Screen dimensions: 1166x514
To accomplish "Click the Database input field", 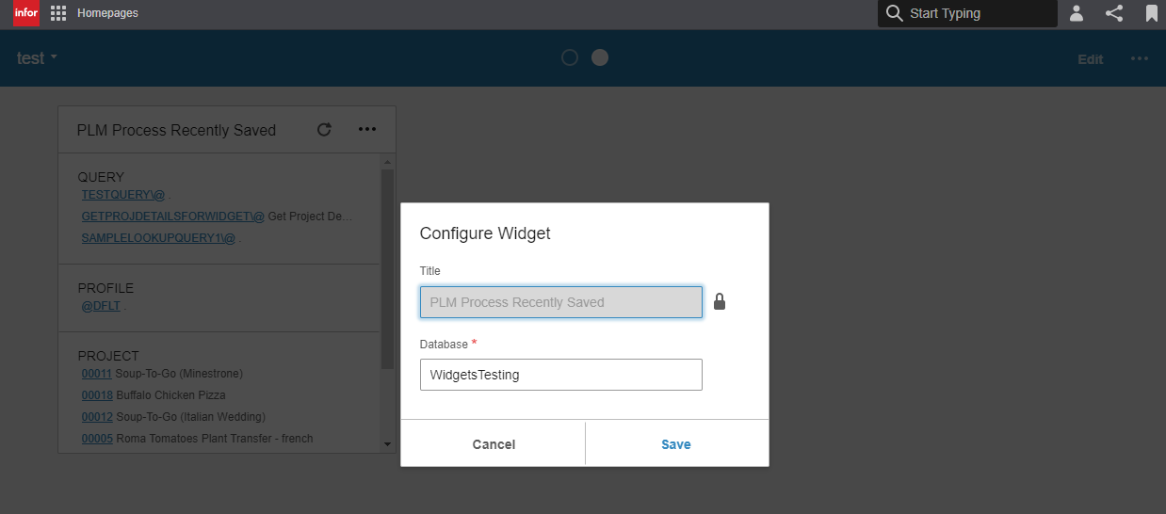I will [x=561, y=375].
